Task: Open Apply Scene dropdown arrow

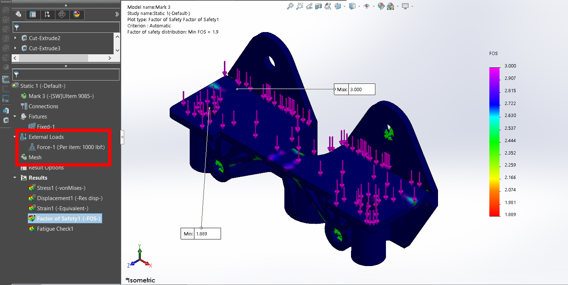Action: [397, 7]
